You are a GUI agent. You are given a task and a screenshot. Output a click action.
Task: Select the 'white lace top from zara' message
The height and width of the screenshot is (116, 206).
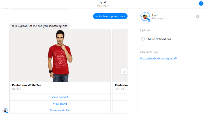110,16
